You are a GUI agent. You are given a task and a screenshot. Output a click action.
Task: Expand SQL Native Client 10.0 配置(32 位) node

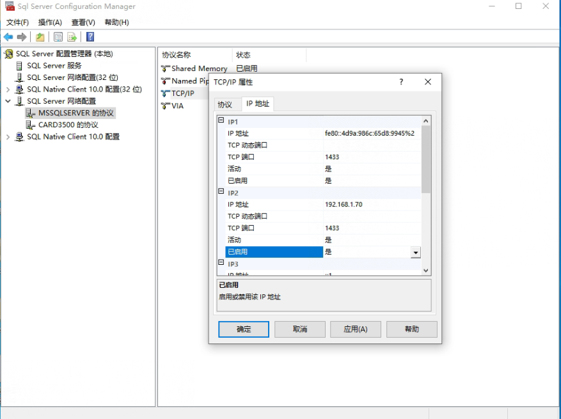click(8, 90)
